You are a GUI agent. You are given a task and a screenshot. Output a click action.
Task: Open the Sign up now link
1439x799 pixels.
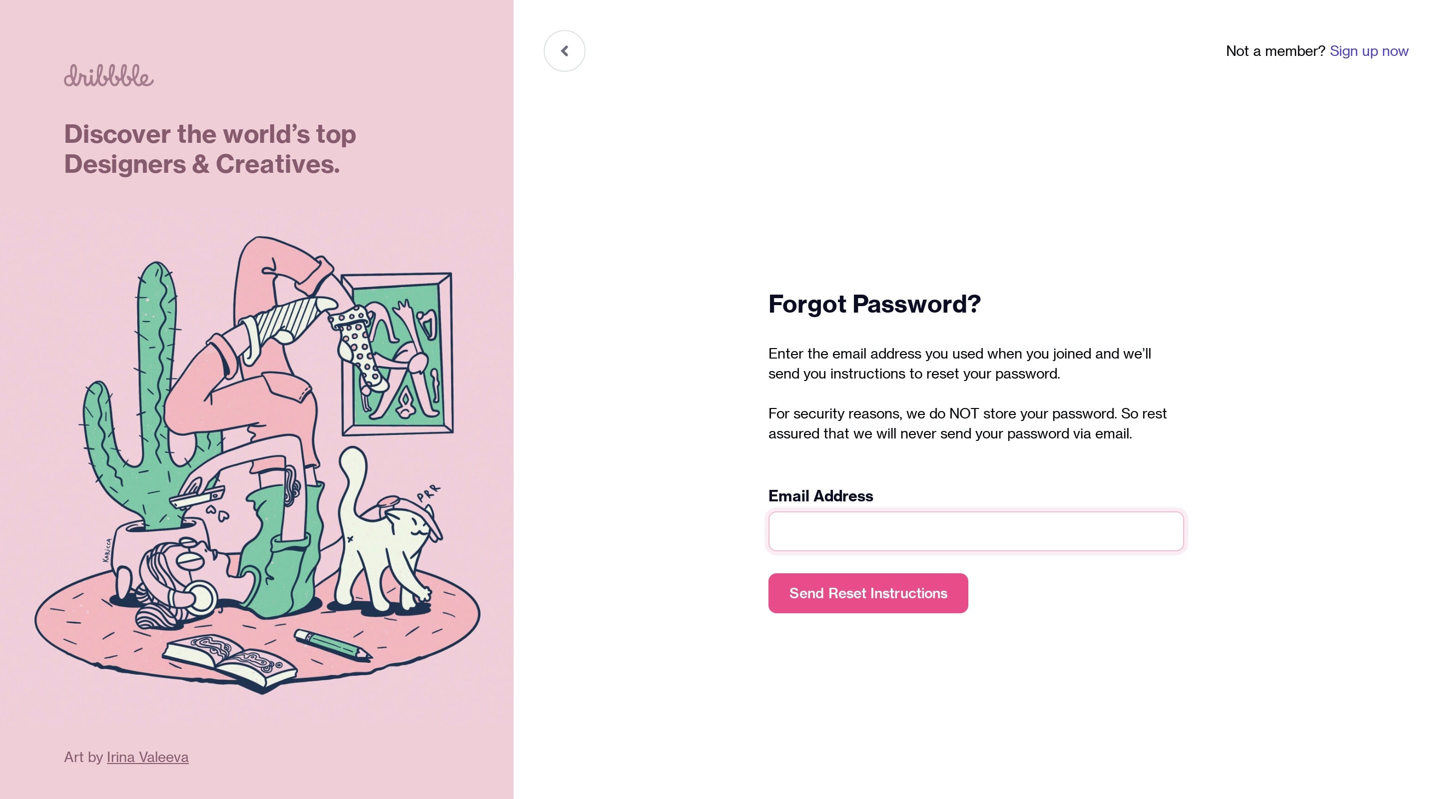1369,51
